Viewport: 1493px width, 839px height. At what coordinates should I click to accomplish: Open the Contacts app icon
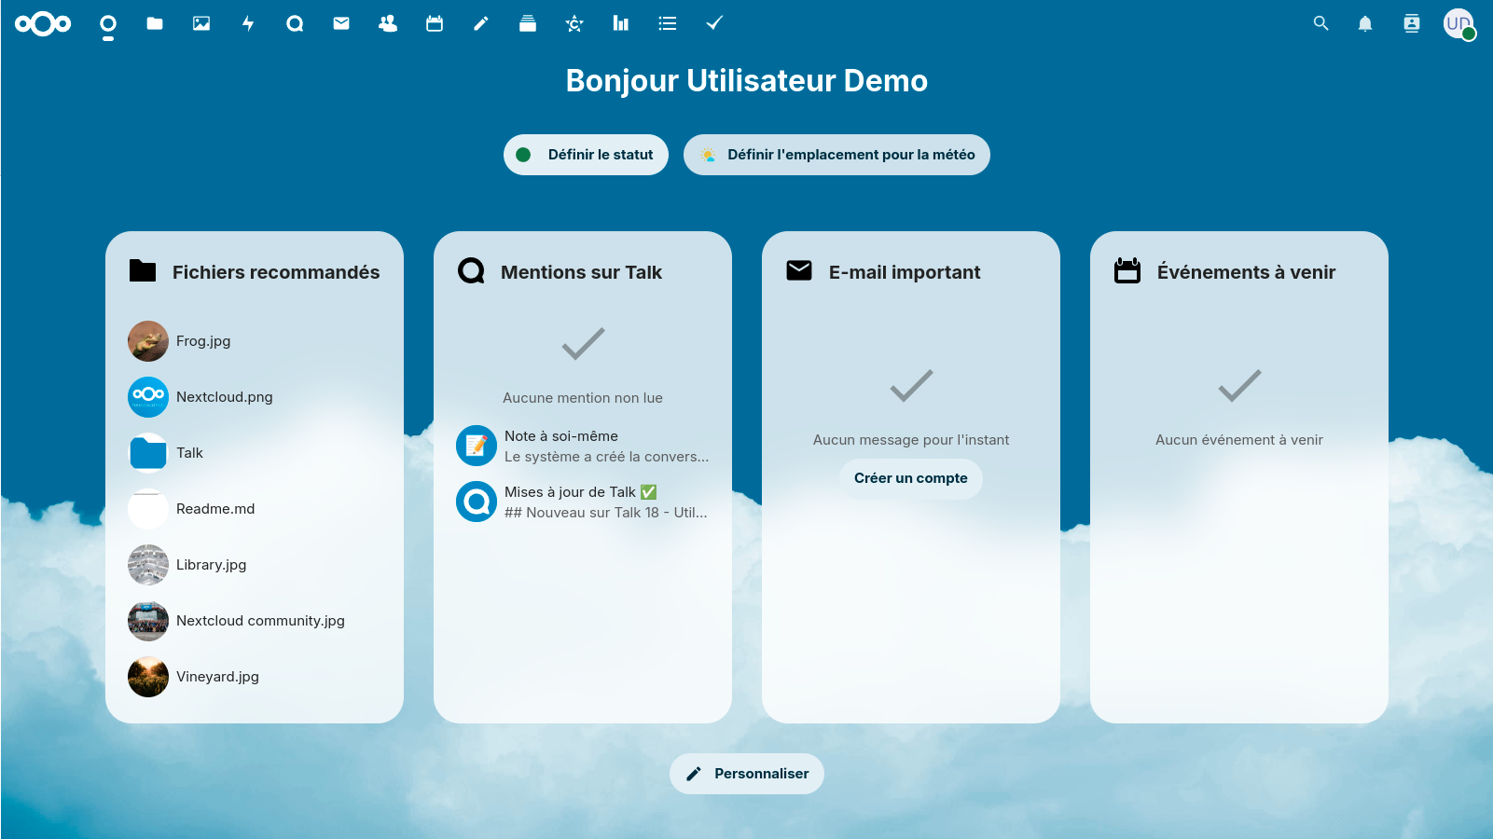[x=388, y=24]
